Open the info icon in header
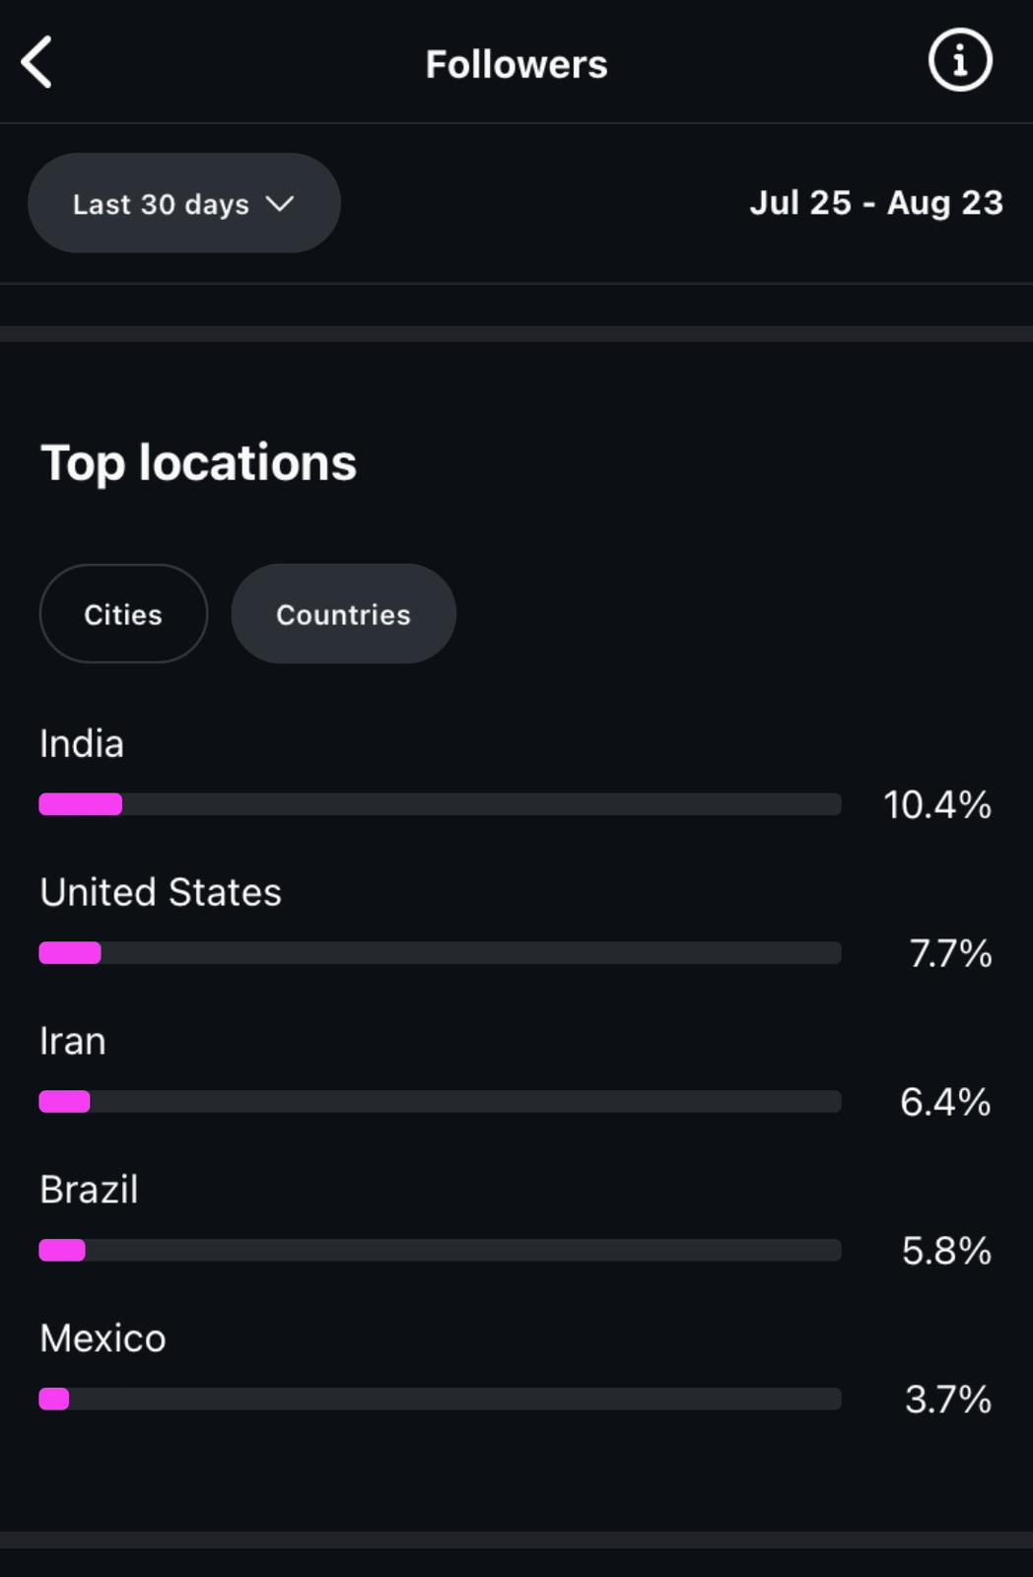The width and height of the screenshot is (1033, 1577). coord(959,61)
